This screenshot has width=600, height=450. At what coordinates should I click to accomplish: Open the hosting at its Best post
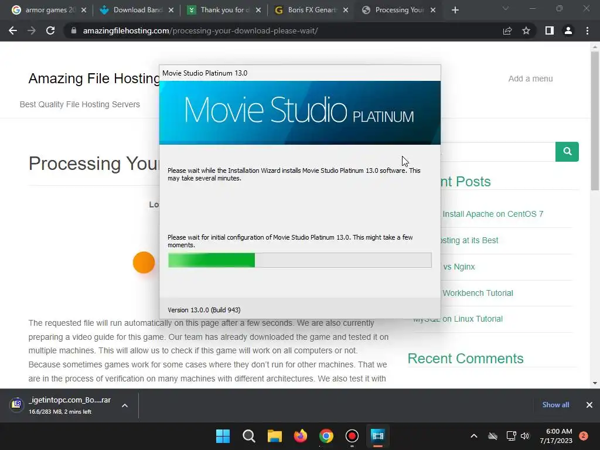[x=469, y=240]
